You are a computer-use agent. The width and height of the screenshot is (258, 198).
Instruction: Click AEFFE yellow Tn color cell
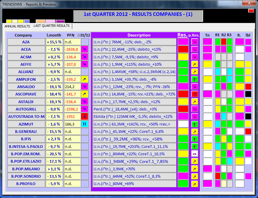click(208, 64)
